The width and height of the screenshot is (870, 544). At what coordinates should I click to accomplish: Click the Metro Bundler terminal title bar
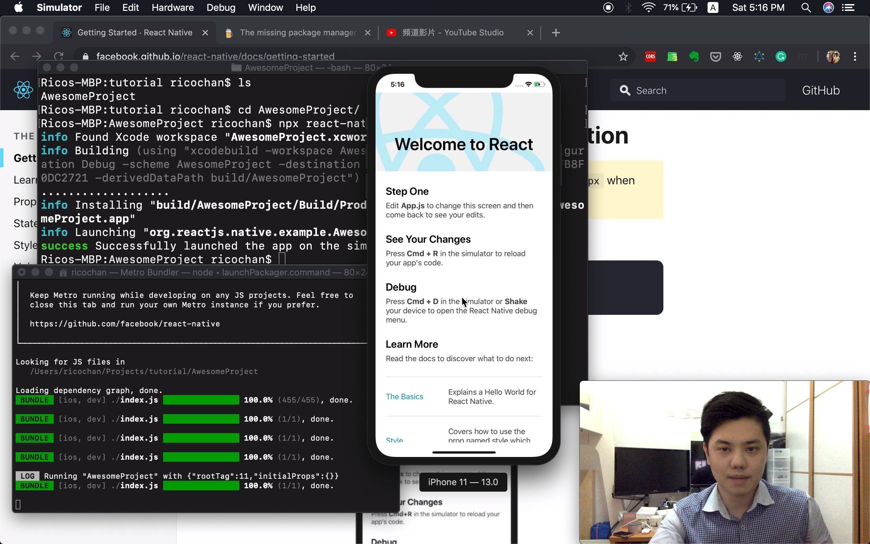[x=190, y=272]
